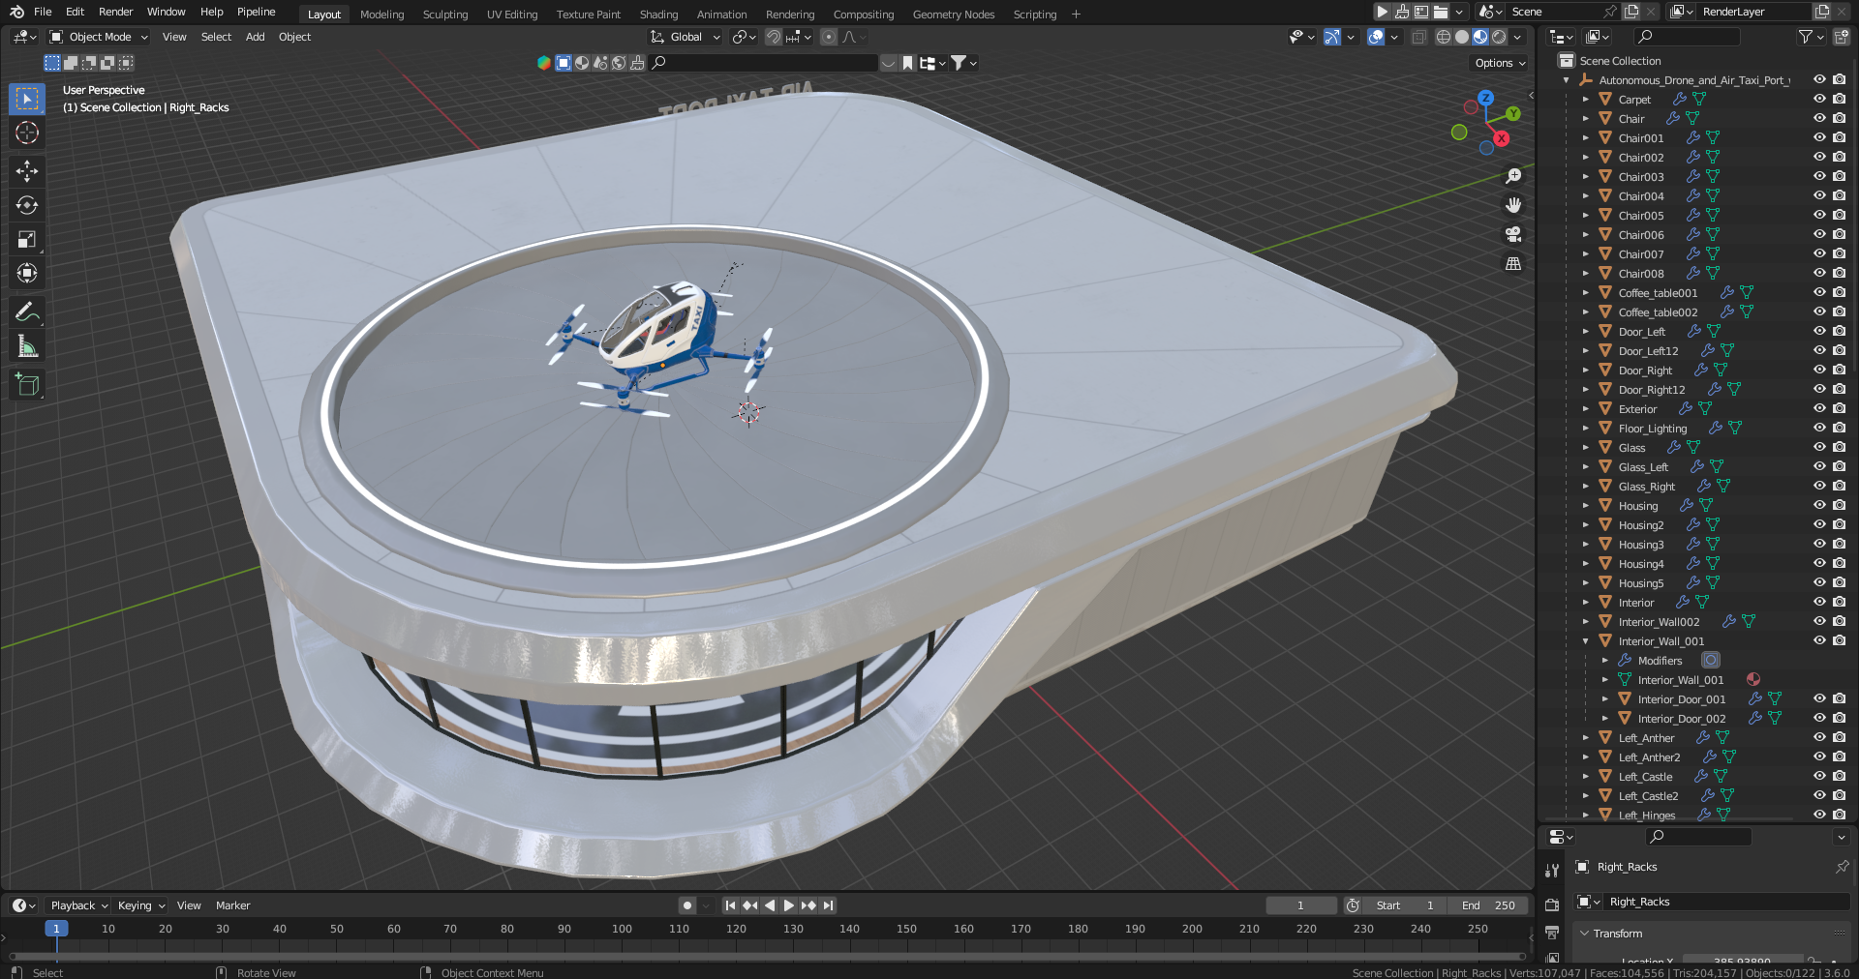Click the Z axis on navigation gizmo

[1485, 99]
